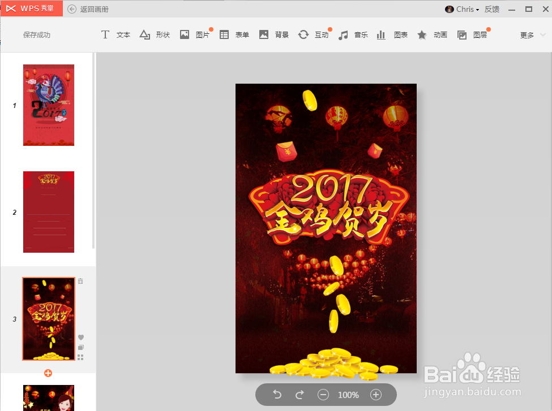Zoom in with the plus button
This screenshot has height=411, width=552.
(x=376, y=395)
